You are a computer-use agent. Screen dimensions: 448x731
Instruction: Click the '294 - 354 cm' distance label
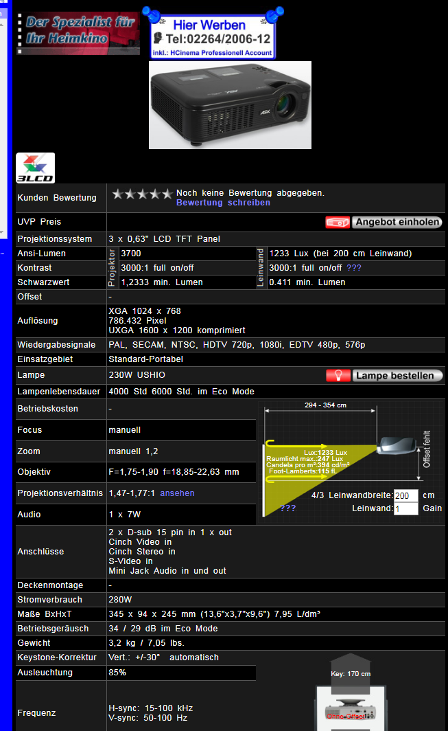tap(325, 405)
